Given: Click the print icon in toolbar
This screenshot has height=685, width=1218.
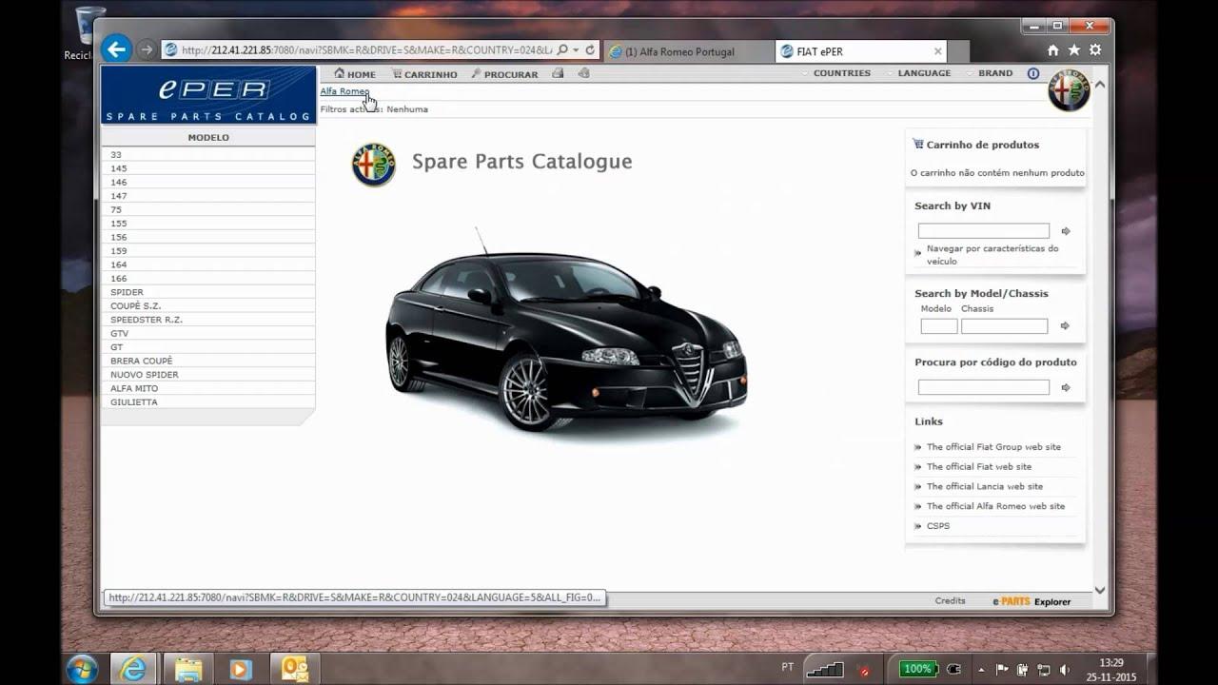Looking at the screenshot, I should click(x=558, y=73).
